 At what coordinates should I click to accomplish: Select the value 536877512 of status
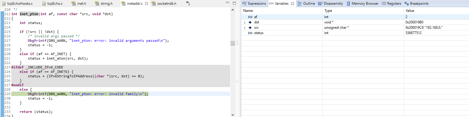tap(413, 33)
